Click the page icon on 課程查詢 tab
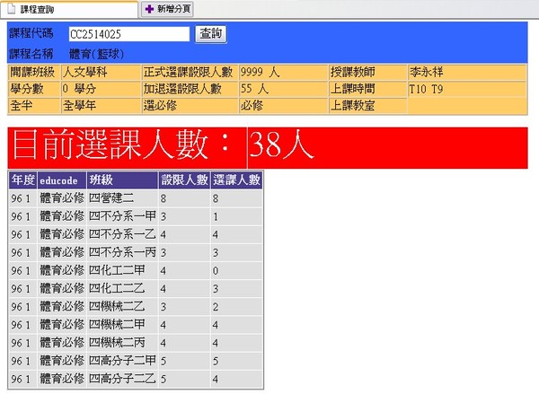The image size is (539, 394). coord(12,9)
